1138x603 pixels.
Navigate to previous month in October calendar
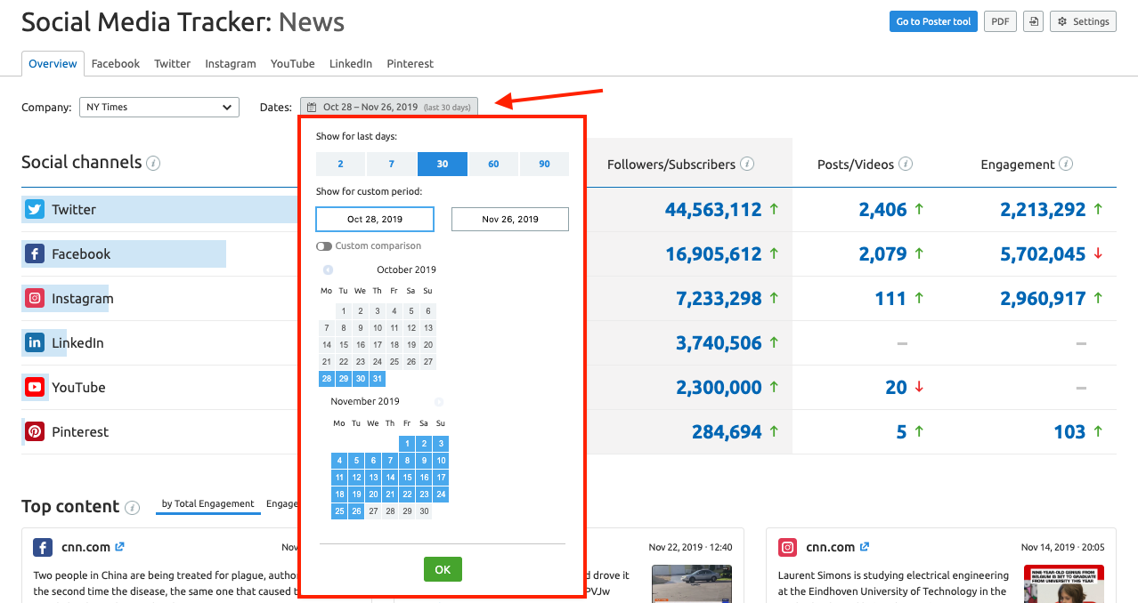[x=328, y=269]
